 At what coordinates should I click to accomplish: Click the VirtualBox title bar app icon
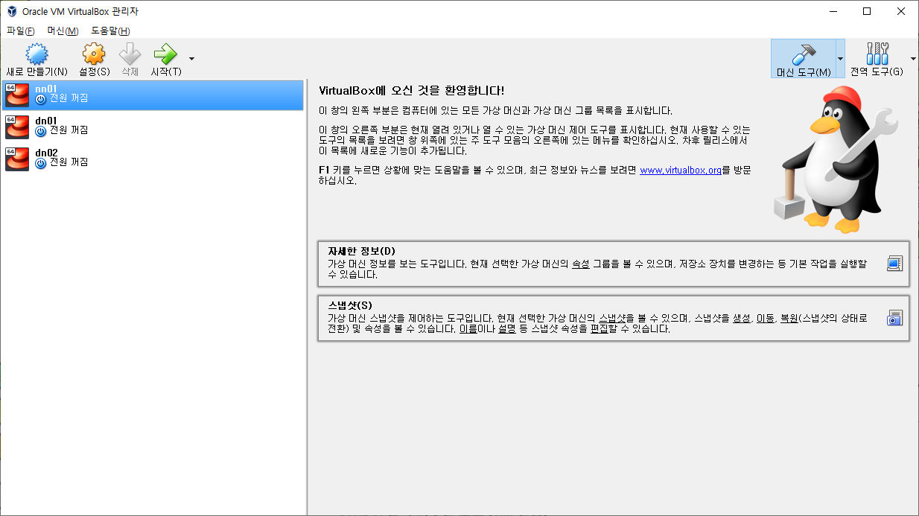tap(12, 11)
